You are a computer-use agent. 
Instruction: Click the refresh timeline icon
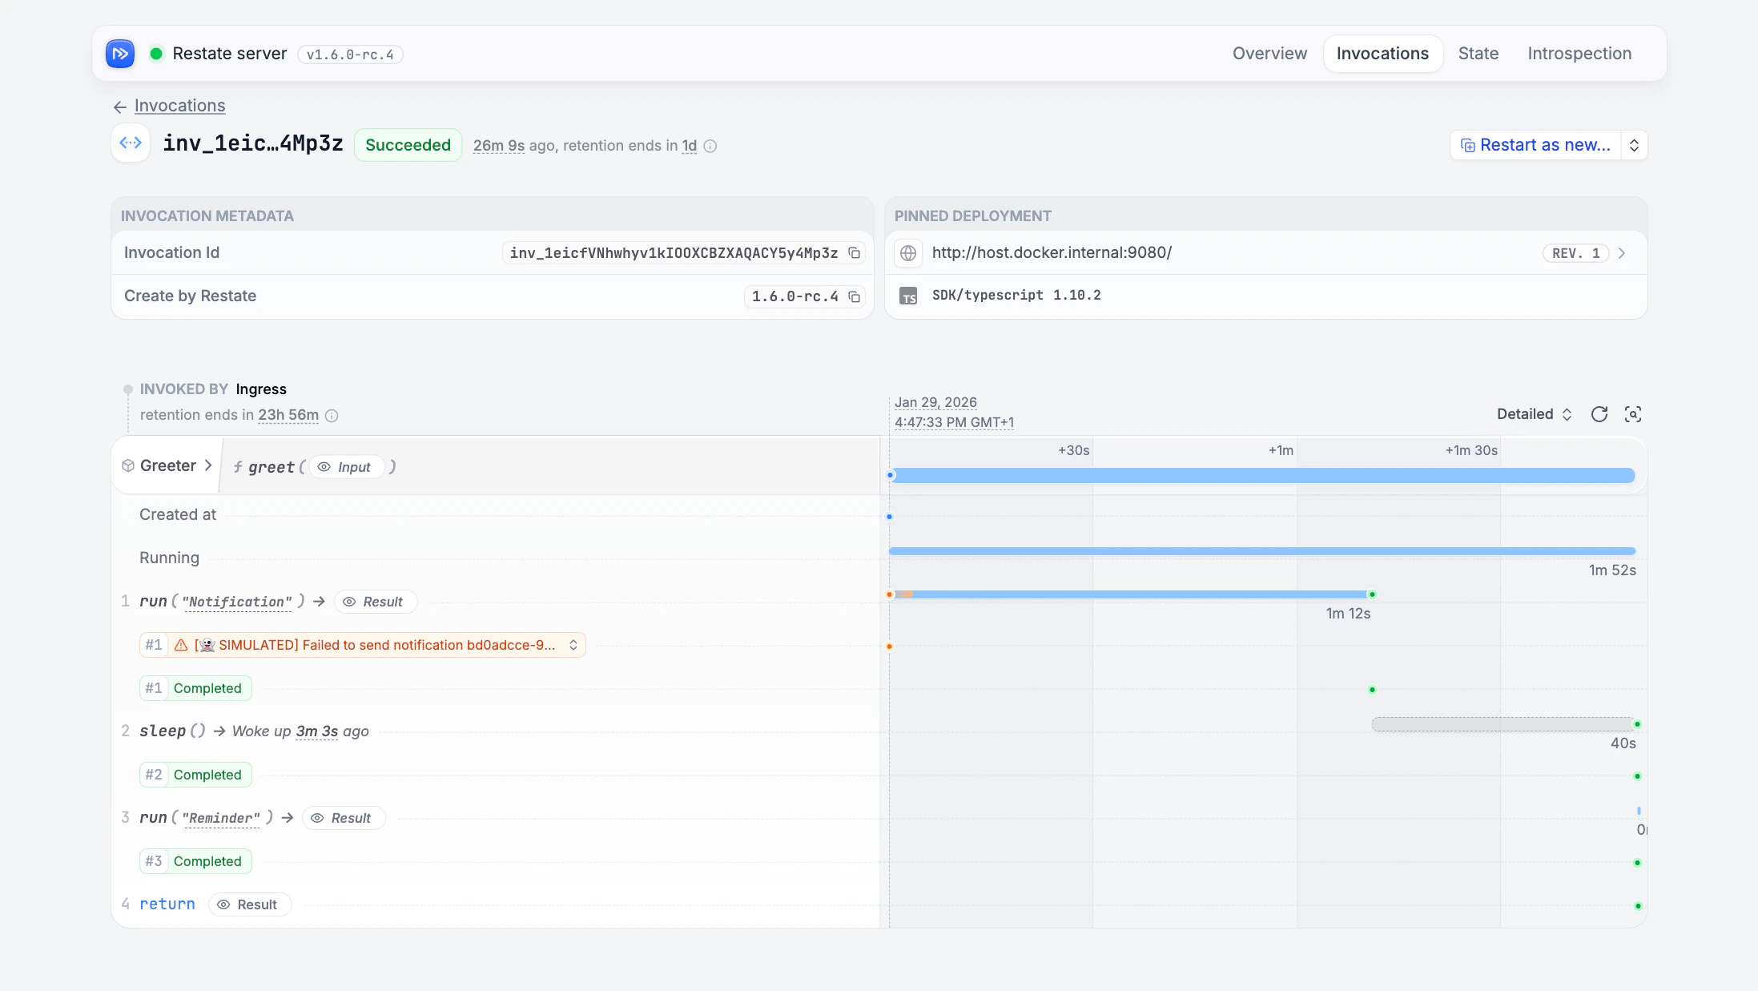tap(1599, 414)
